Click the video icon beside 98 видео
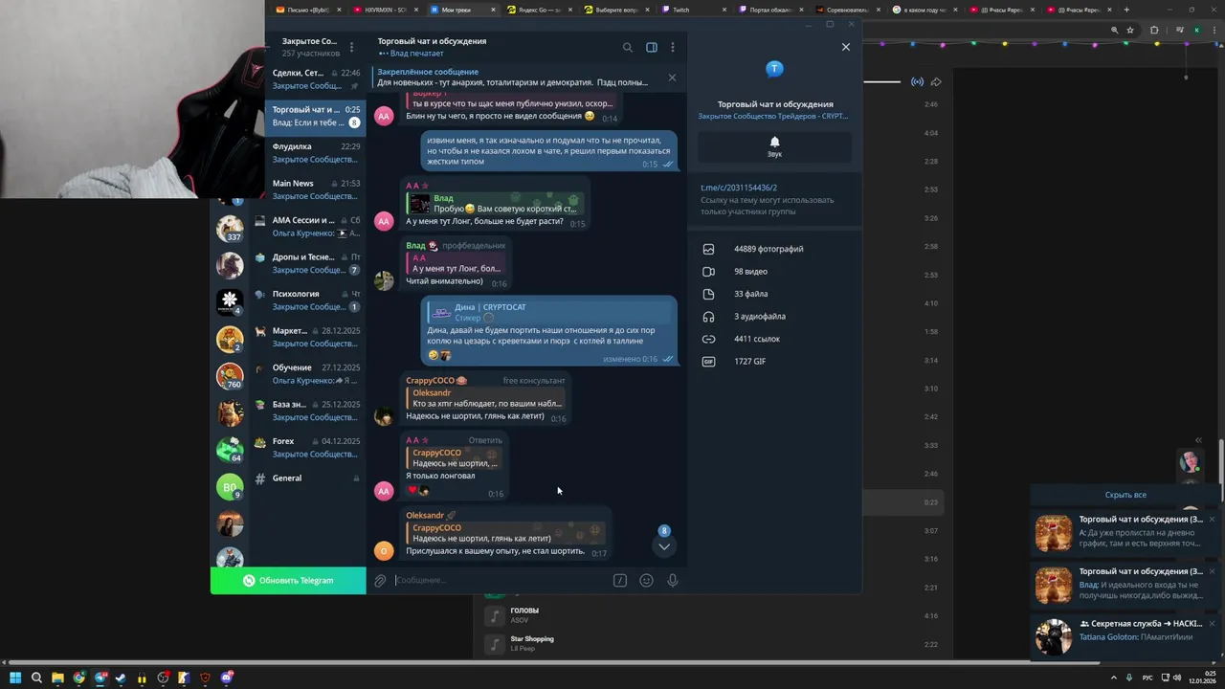The width and height of the screenshot is (1225, 689). point(708,272)
